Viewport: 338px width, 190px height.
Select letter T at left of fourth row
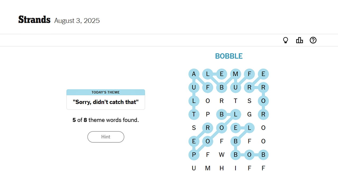[x=194, y=114]
